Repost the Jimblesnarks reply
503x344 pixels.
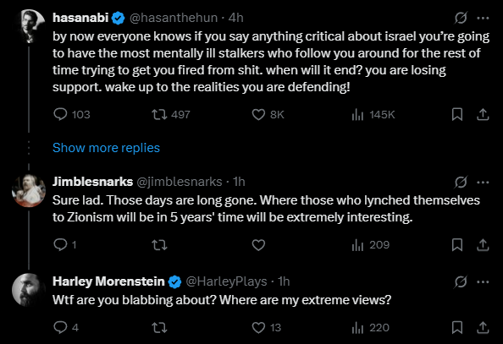pos(159,245)
